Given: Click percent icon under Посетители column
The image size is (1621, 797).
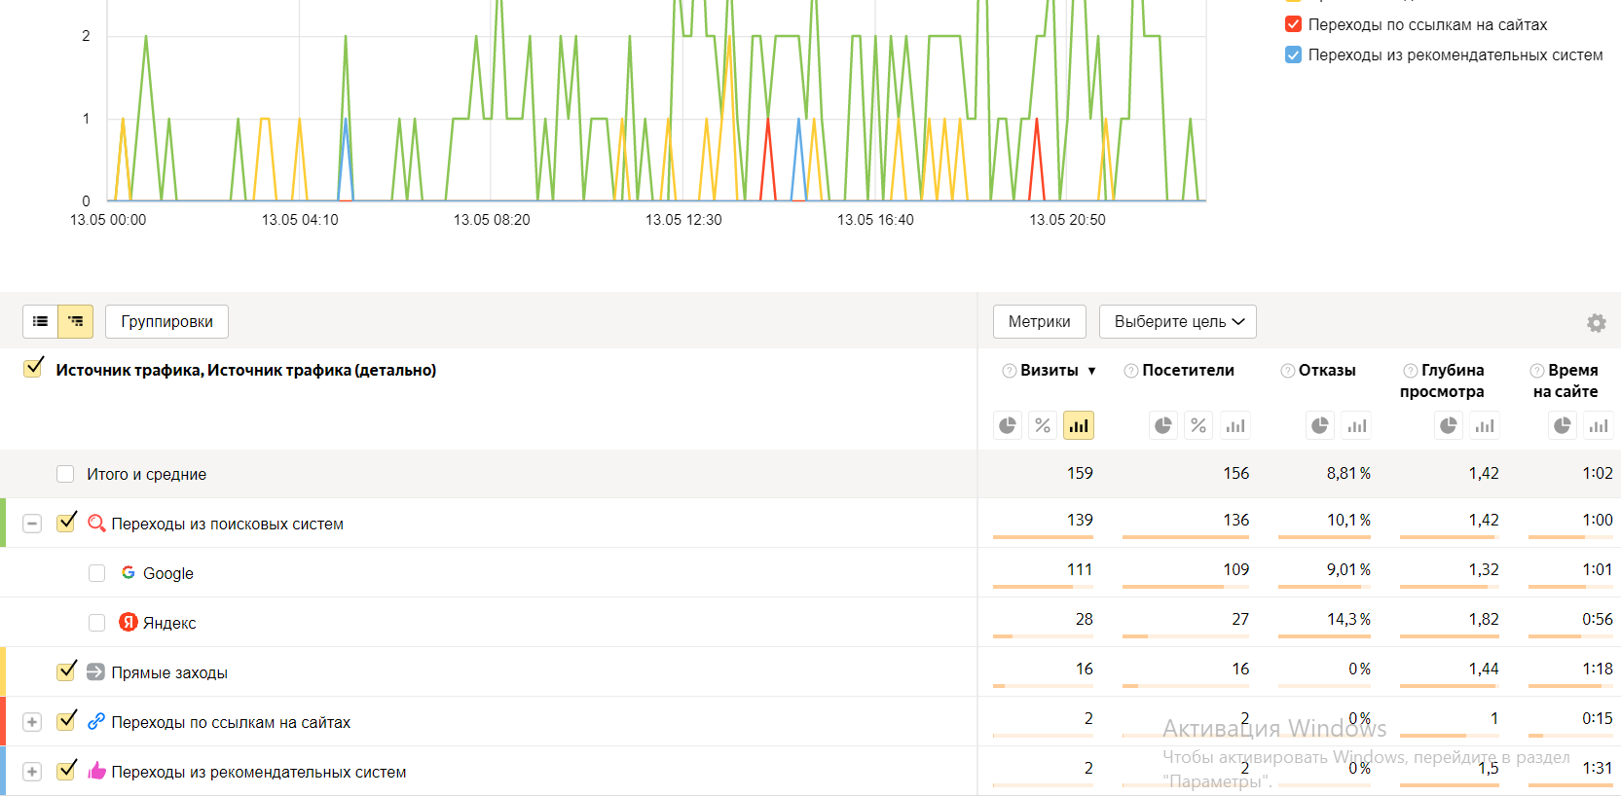Looking at the screenshot, I should click(x=1198, y=426).
